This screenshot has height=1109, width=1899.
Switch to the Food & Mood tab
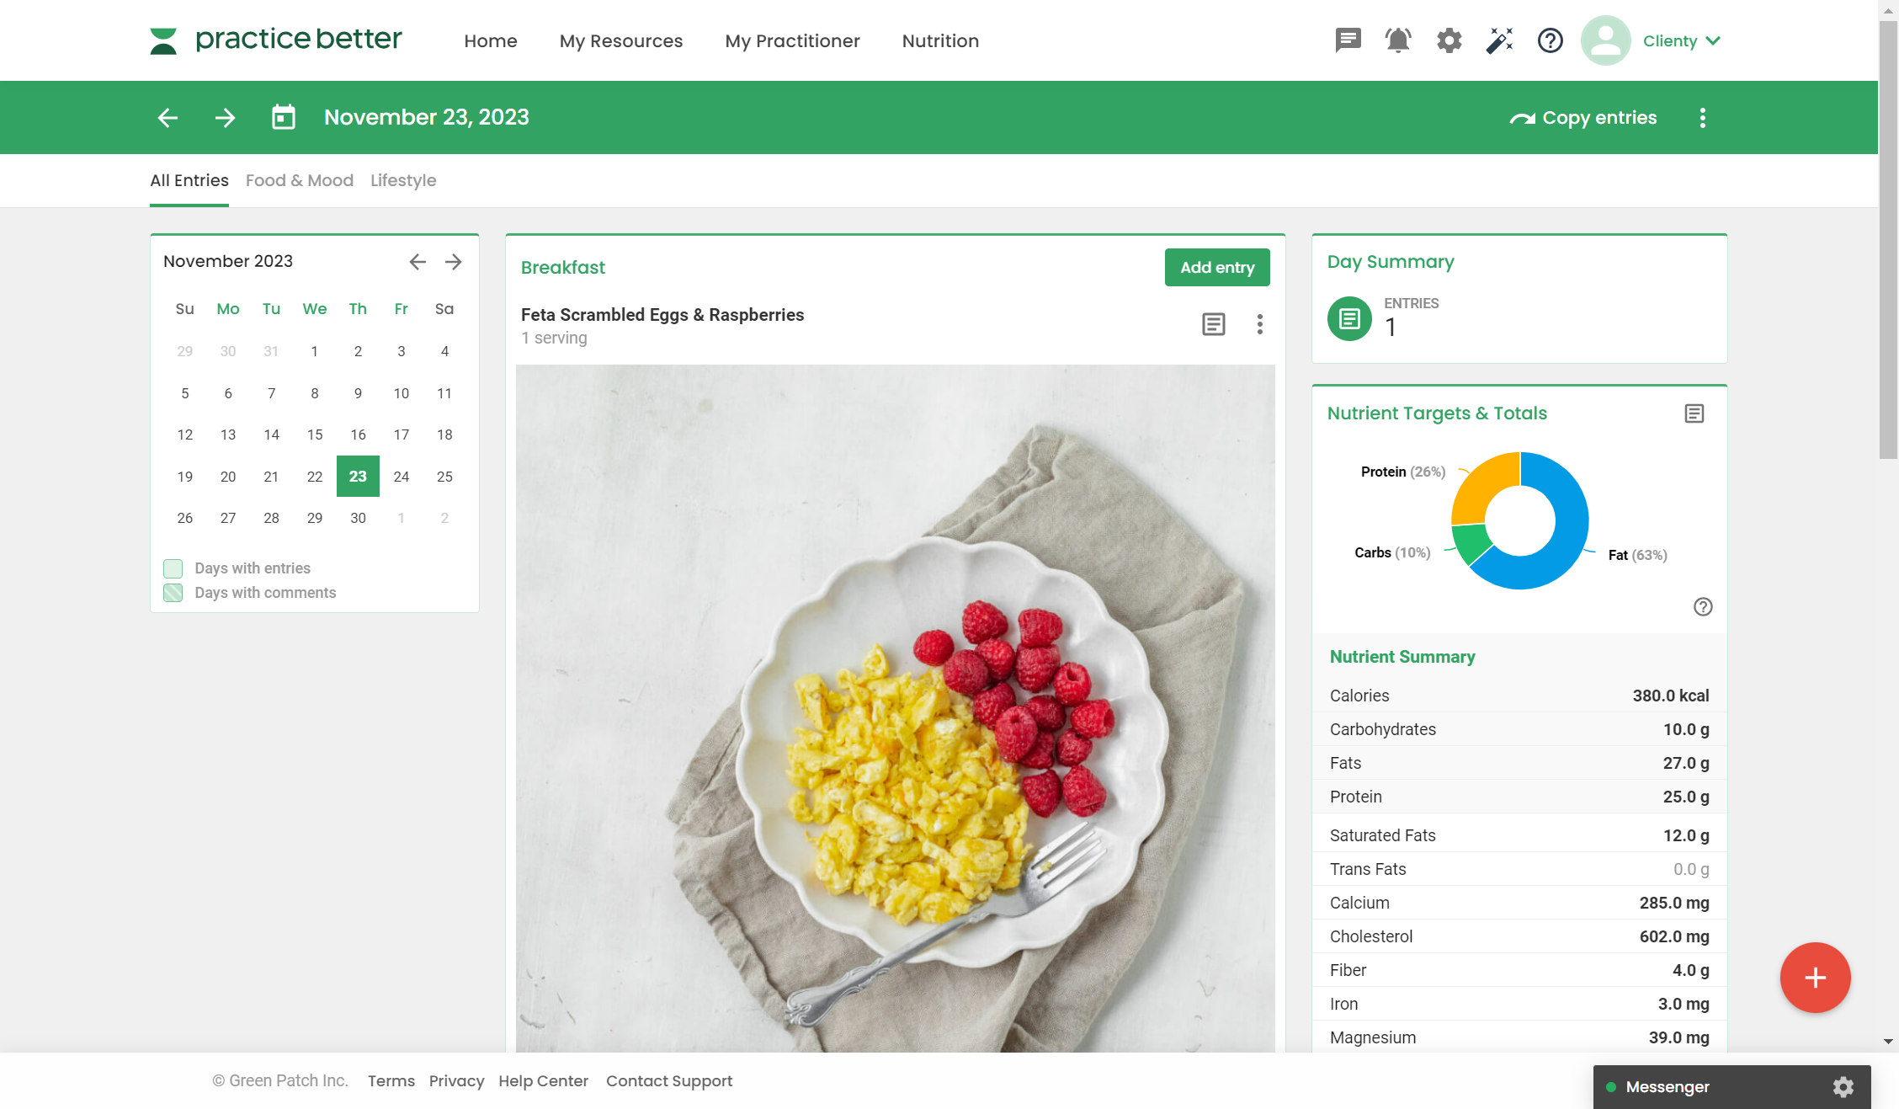(299, 180)
